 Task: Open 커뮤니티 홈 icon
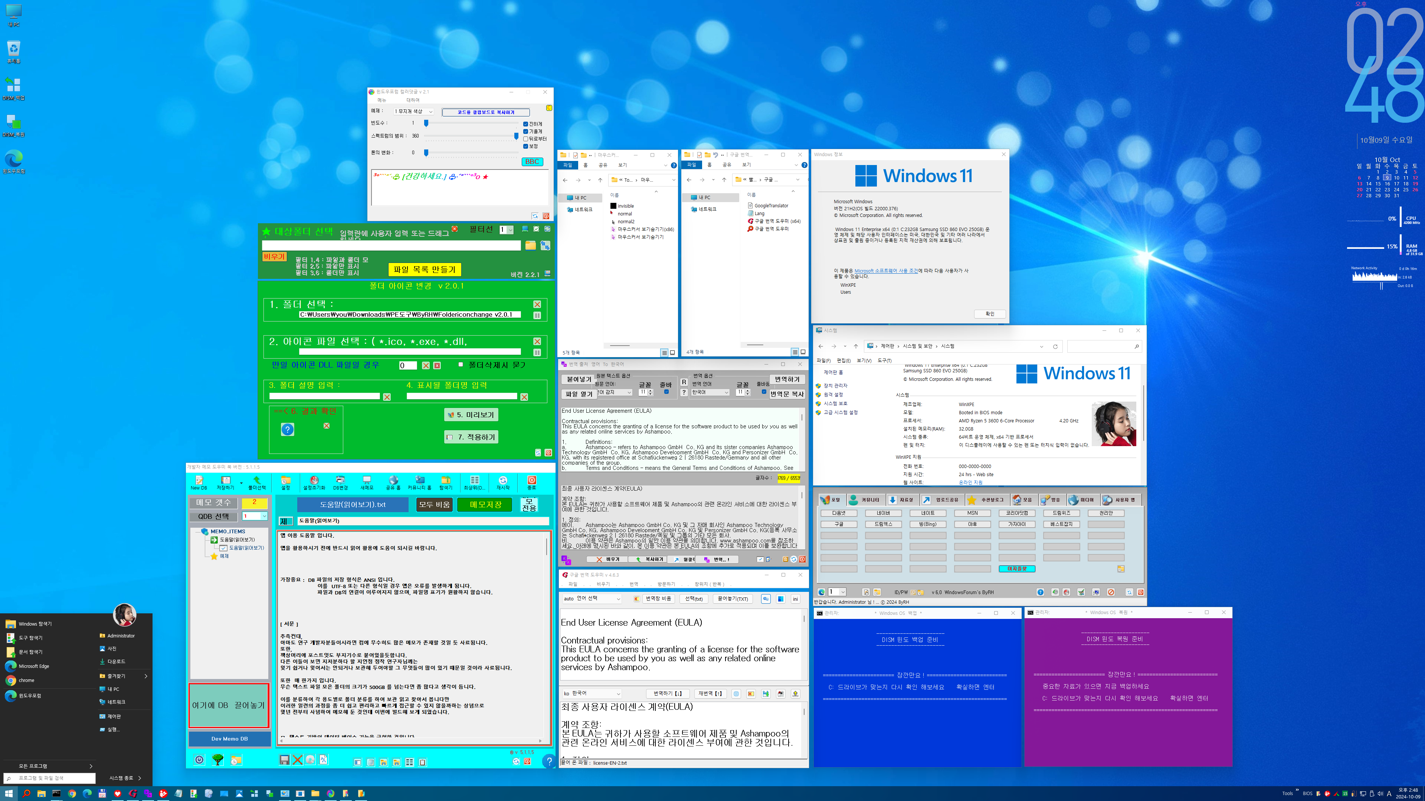(420, 482)
